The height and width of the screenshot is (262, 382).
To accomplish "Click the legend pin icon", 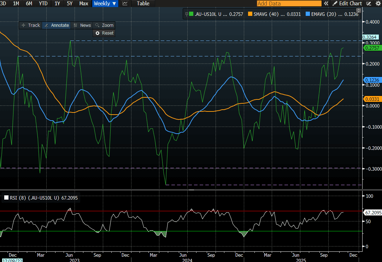I will (187, 14).
